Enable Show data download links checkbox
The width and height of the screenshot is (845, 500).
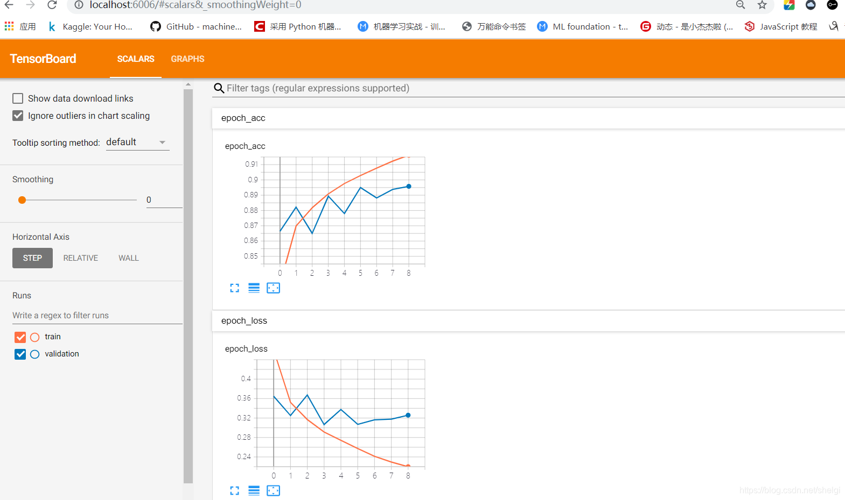[18, 98]
